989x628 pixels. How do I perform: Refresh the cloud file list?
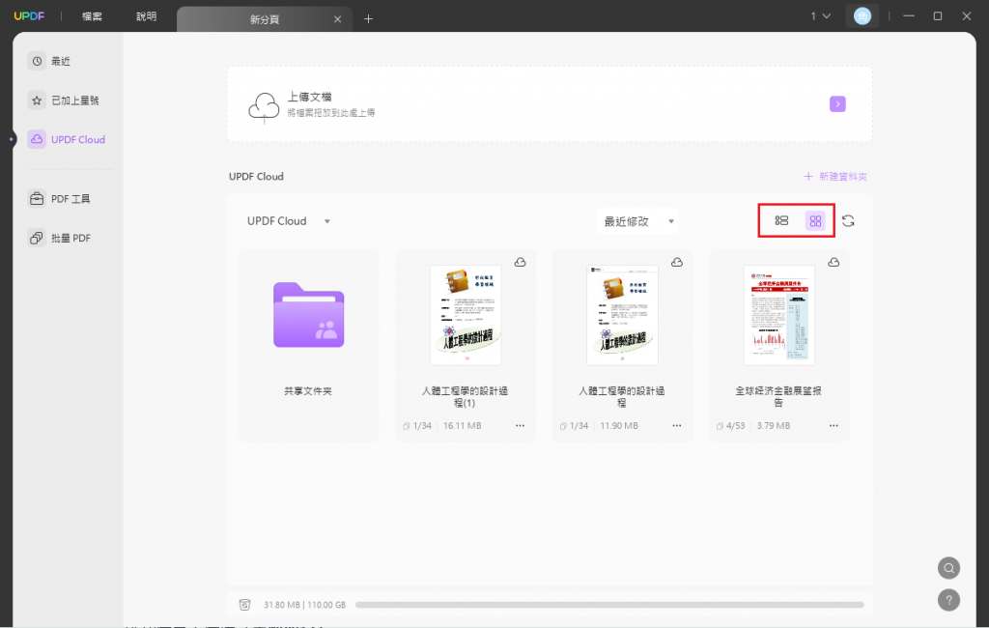point(848,221)
